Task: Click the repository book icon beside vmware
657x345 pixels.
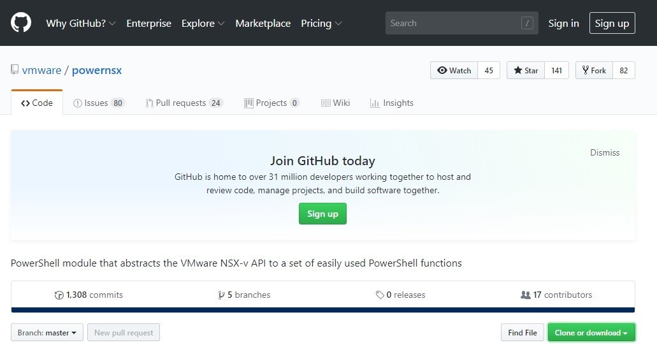Action: (x=15, y=70)
